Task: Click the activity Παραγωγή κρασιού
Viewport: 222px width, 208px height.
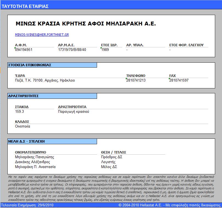Action: point(73,112)
